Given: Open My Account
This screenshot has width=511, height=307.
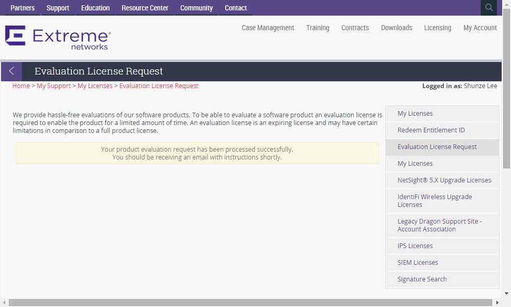Looking at the screenshot, I should tap(480, 28).
